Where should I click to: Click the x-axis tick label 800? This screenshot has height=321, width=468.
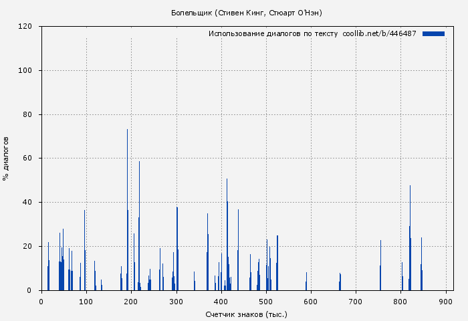pos(400,302)
